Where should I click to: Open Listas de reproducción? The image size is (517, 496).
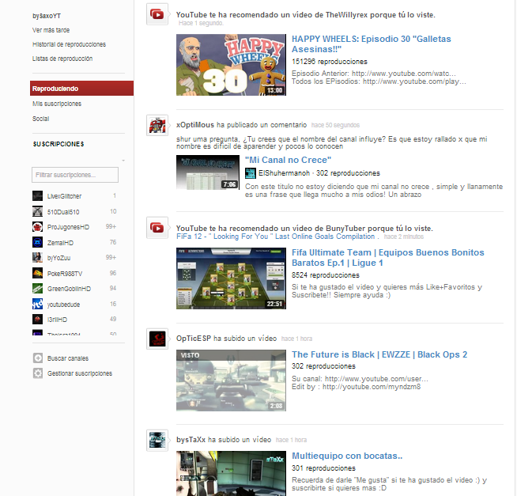tap(62, 59)
